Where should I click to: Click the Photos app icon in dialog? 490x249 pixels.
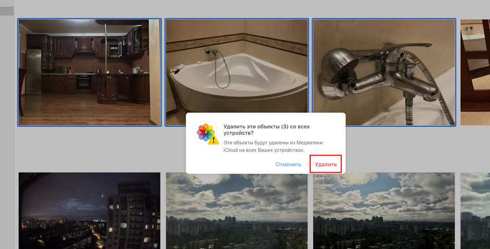[205, 132]
